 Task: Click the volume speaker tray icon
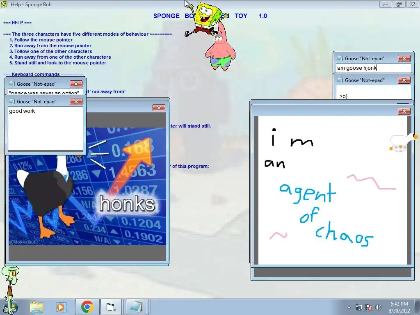coord(379,307)
